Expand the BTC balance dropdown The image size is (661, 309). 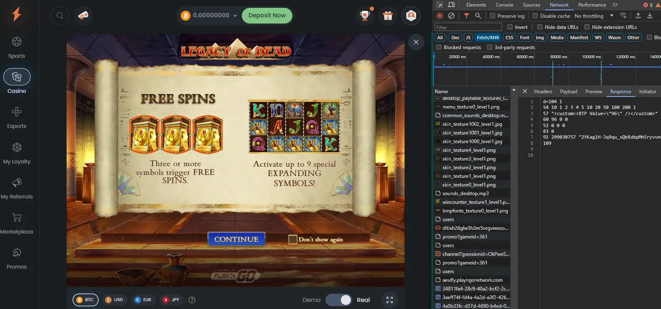coord(235,16)
